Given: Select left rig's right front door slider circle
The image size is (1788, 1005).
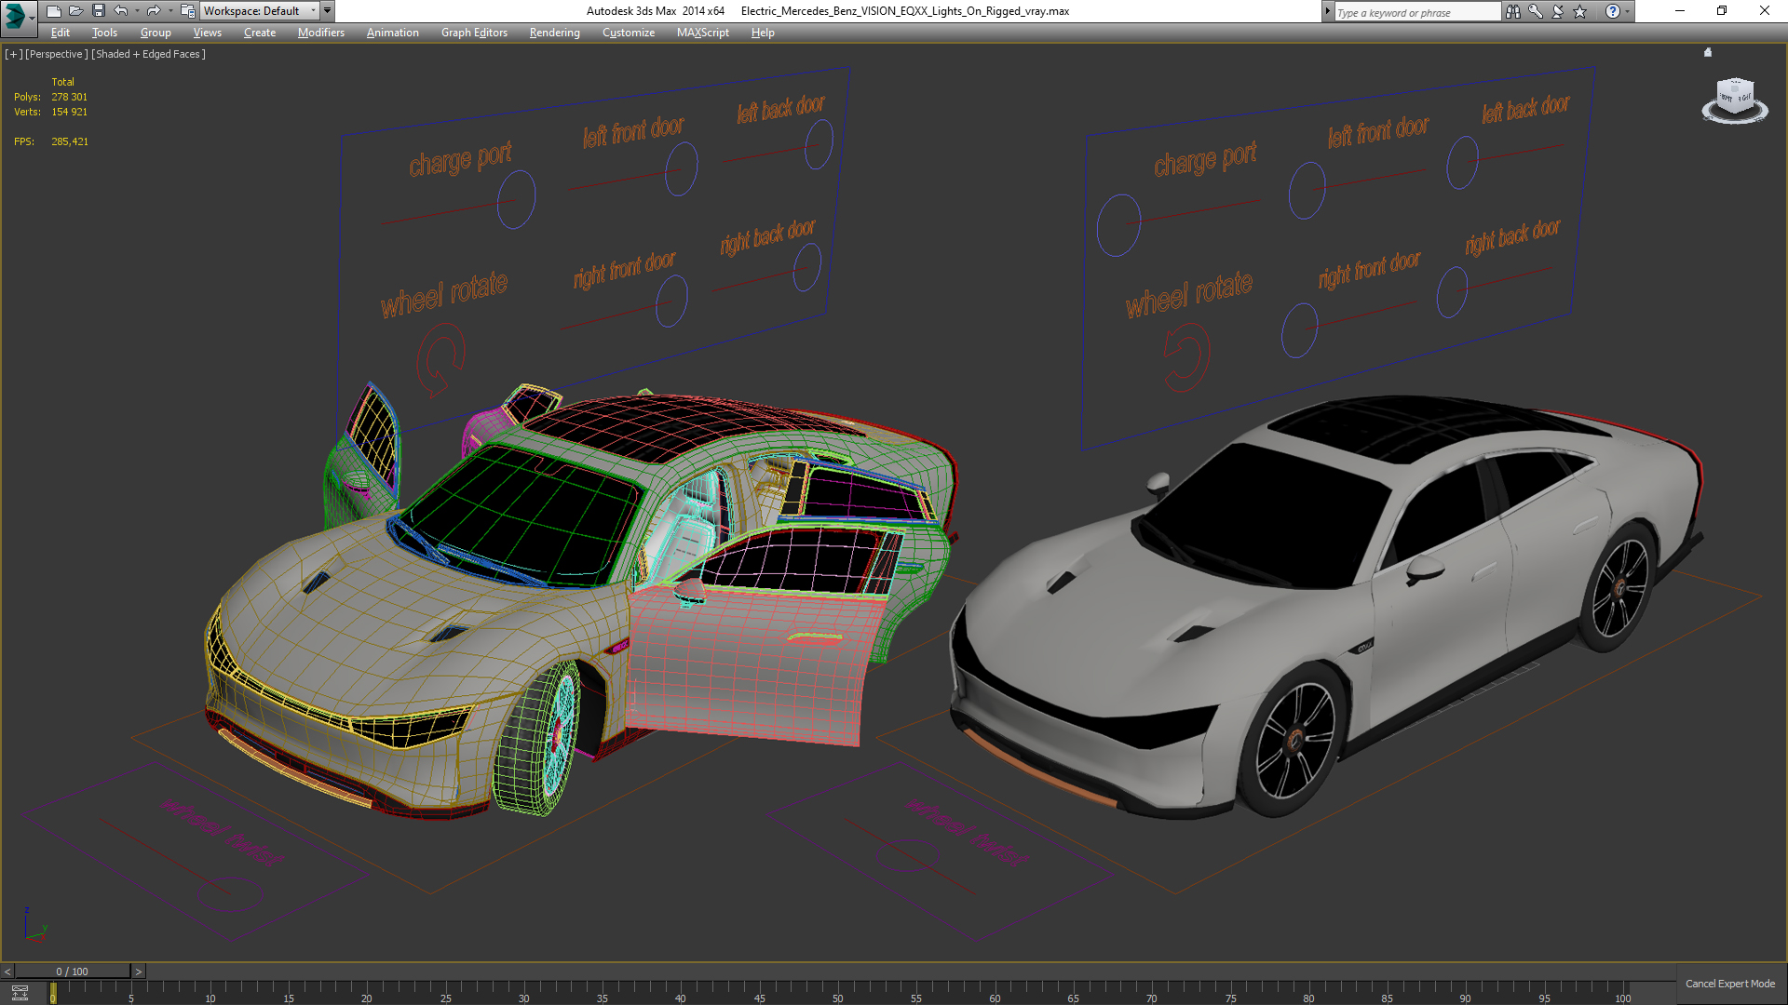Looking at the screenshot, I should pos(670,301).
